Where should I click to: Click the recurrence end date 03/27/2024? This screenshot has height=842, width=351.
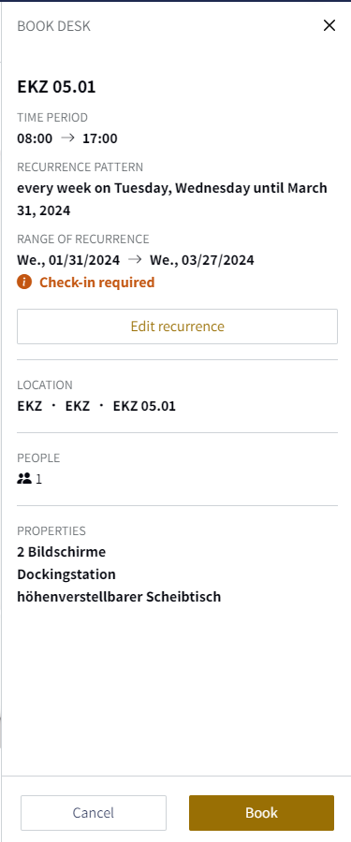202,260
